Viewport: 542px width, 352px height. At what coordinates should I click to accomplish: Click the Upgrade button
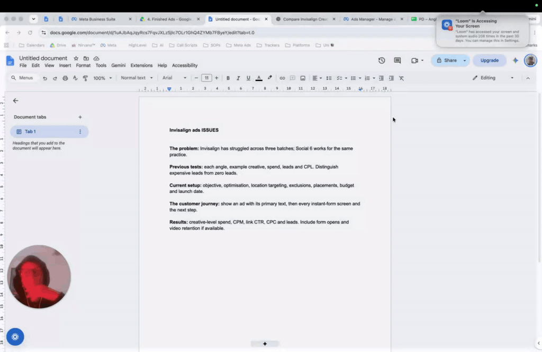click(490, 60)
